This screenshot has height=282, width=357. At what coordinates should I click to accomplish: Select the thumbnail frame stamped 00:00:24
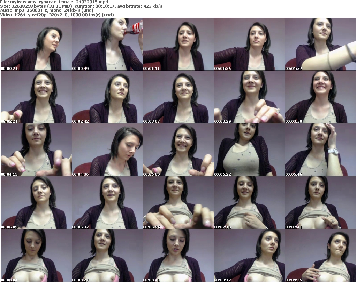point(36,44)
